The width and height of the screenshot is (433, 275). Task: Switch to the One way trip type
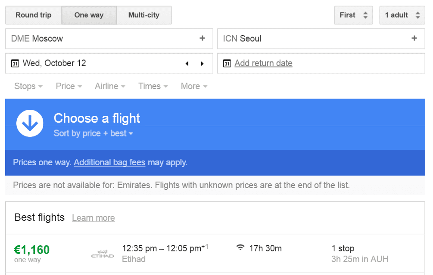point(89,15)
